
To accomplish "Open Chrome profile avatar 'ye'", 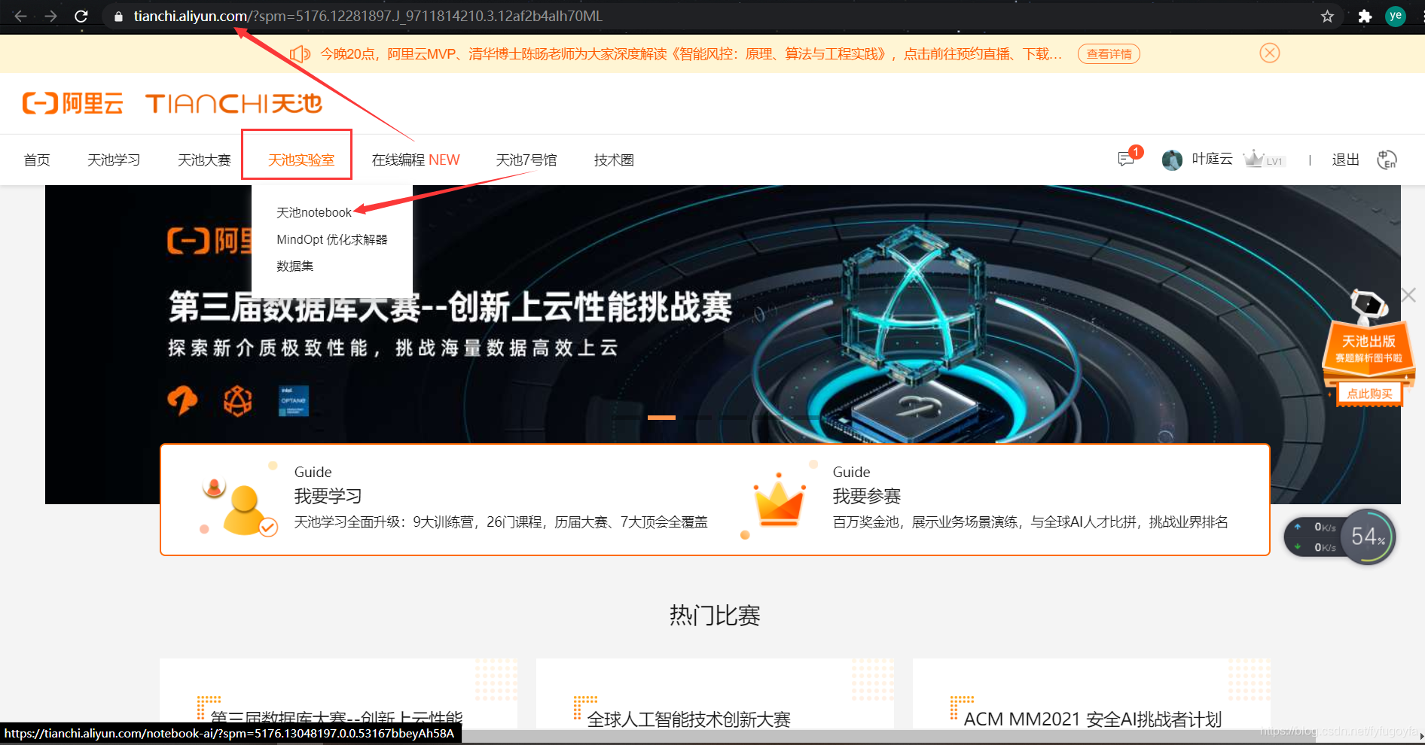I will [x=1396, y=16].
